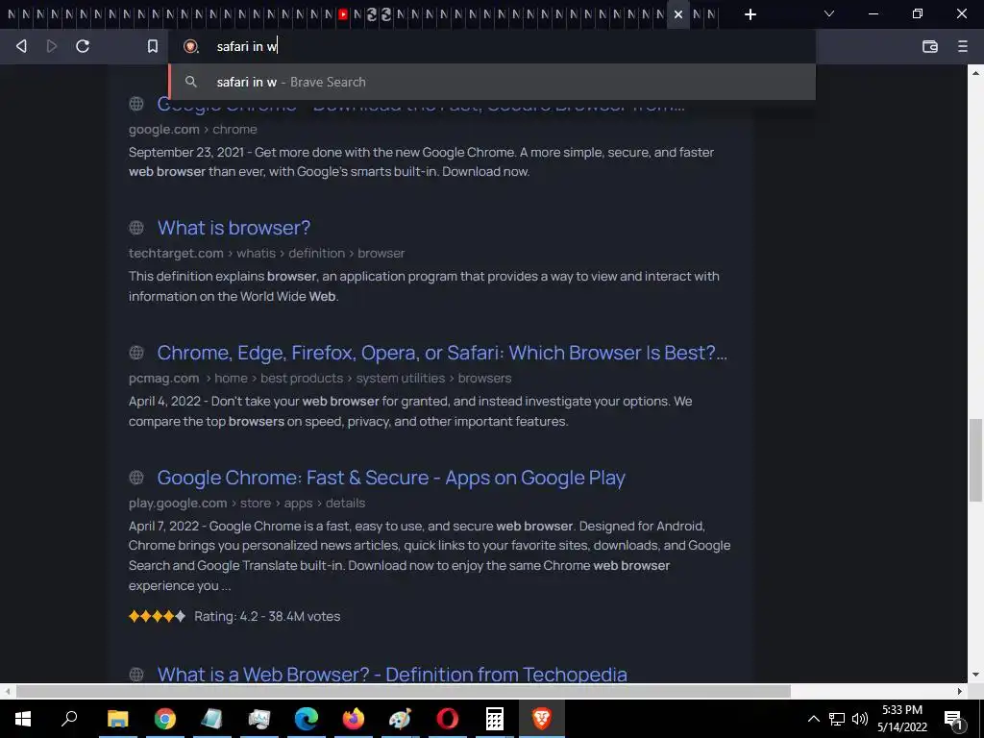Viewport: 984px width, 738px height.
Task: Open 'Chrome, Edge, Firefox, Opera, or Safari' result
Action: click(442, 352)
